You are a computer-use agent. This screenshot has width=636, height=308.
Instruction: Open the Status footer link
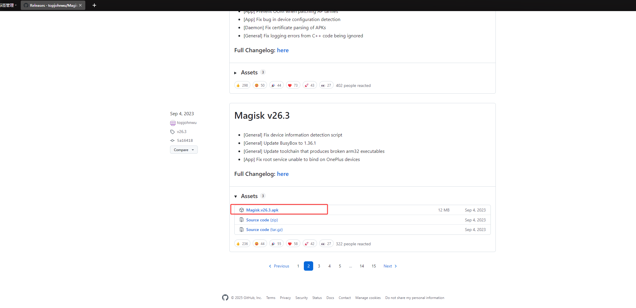click(317, 298)
